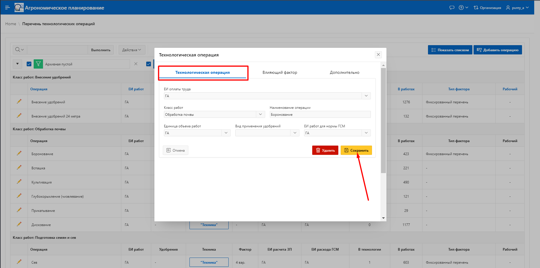Edit the Вспашка row pencil
This screenshot has height=268, width=540.
[19, 168]
